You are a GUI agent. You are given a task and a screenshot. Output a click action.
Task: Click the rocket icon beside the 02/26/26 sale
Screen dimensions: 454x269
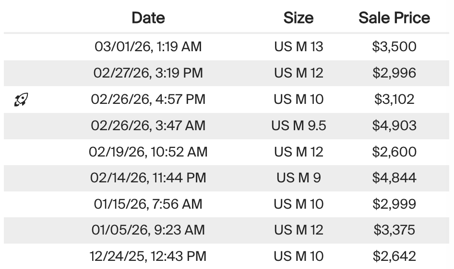click(21, 100)
